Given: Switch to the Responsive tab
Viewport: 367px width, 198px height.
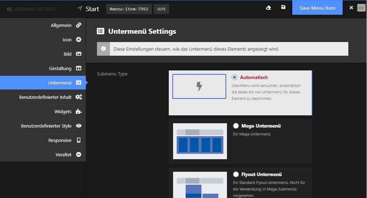Looking at the screenshot, I should pyautogui.click(x=43, y=140).
